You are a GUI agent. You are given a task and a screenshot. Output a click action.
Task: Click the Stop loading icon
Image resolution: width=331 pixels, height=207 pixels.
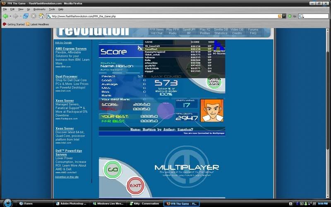[34, 16]
